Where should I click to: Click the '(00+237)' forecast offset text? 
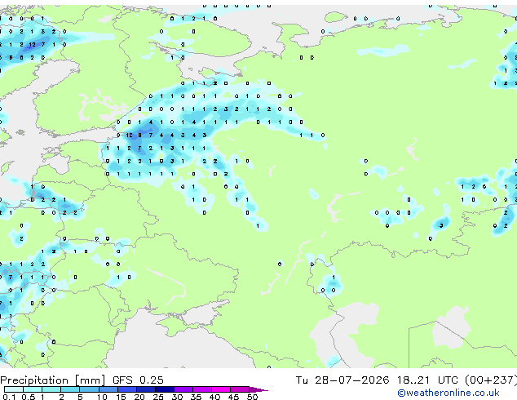[491, 380]
